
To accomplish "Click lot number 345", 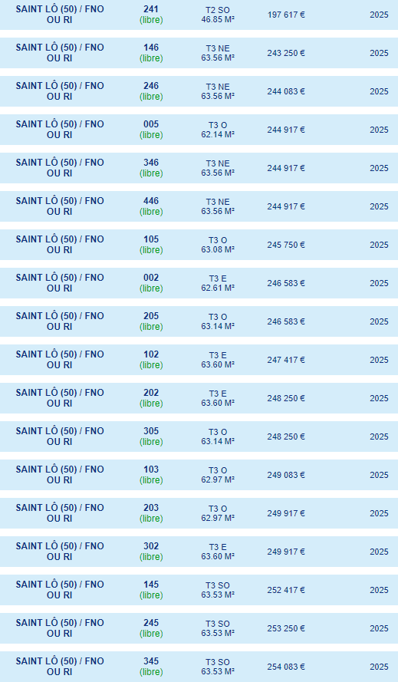I will point(151,661).
